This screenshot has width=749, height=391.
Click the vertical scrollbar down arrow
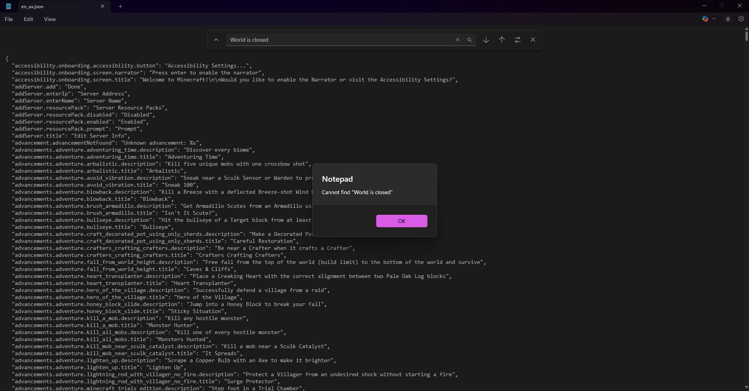click(x=746, y=387)
